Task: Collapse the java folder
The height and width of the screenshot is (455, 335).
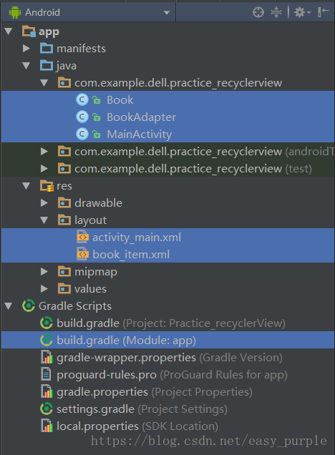Action: coord(26,66)
